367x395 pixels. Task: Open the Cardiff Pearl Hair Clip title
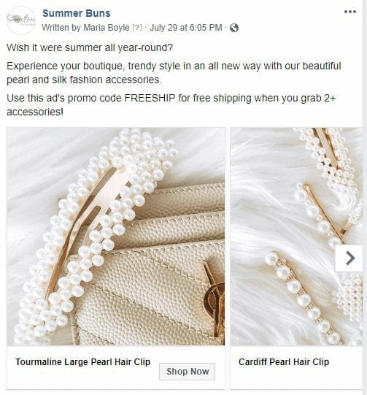click(x=284, y=361)
